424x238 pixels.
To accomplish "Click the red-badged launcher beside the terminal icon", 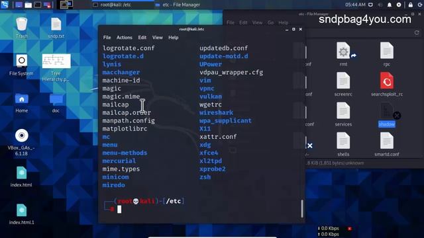I will click(x=47, y=5).
